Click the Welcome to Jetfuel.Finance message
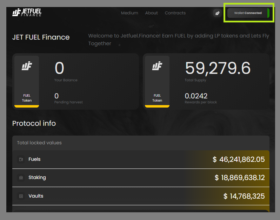 [179, 40]
